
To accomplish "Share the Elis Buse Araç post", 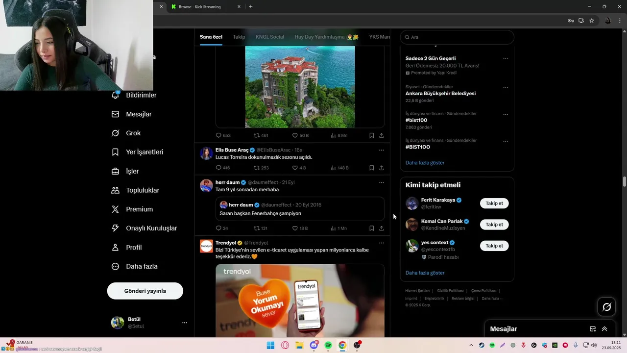I will (382, 168).
